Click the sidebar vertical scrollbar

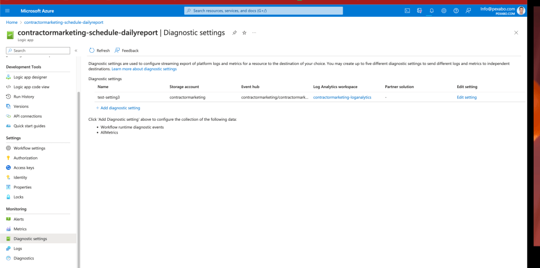click(79, 179)
